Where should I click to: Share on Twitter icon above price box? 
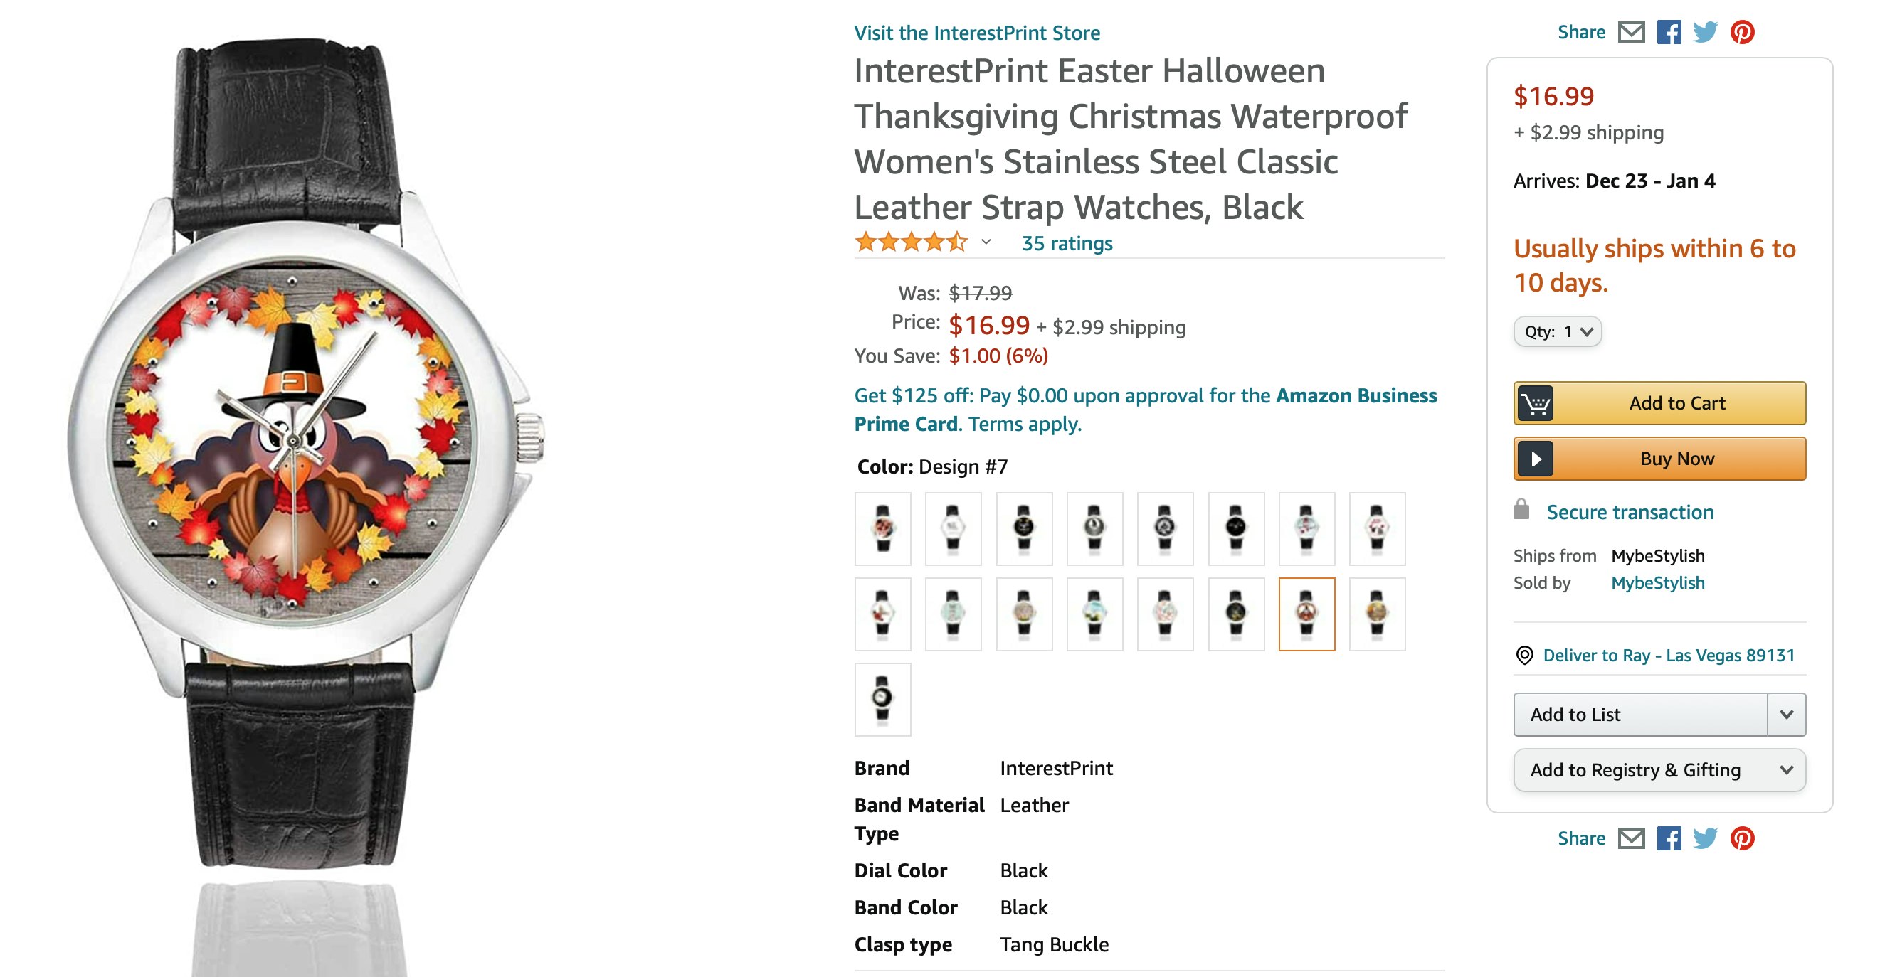click(1706, 33)
